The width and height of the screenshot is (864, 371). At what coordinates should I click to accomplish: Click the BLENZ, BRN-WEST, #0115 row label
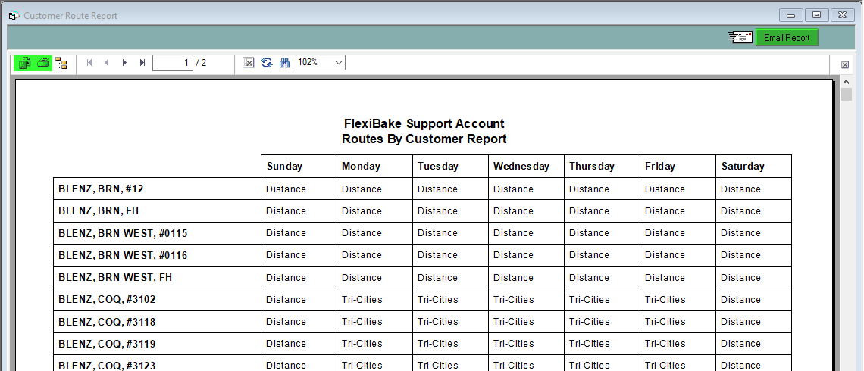coord(123,233)
